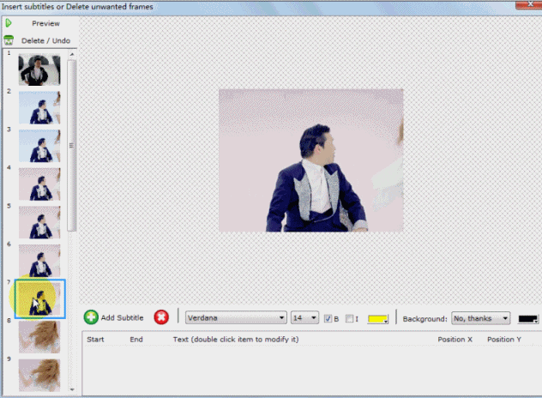This screenshot has height=398, width=542.
Task: Click the frame list scroll up arrow
Action: coord(72,54)
